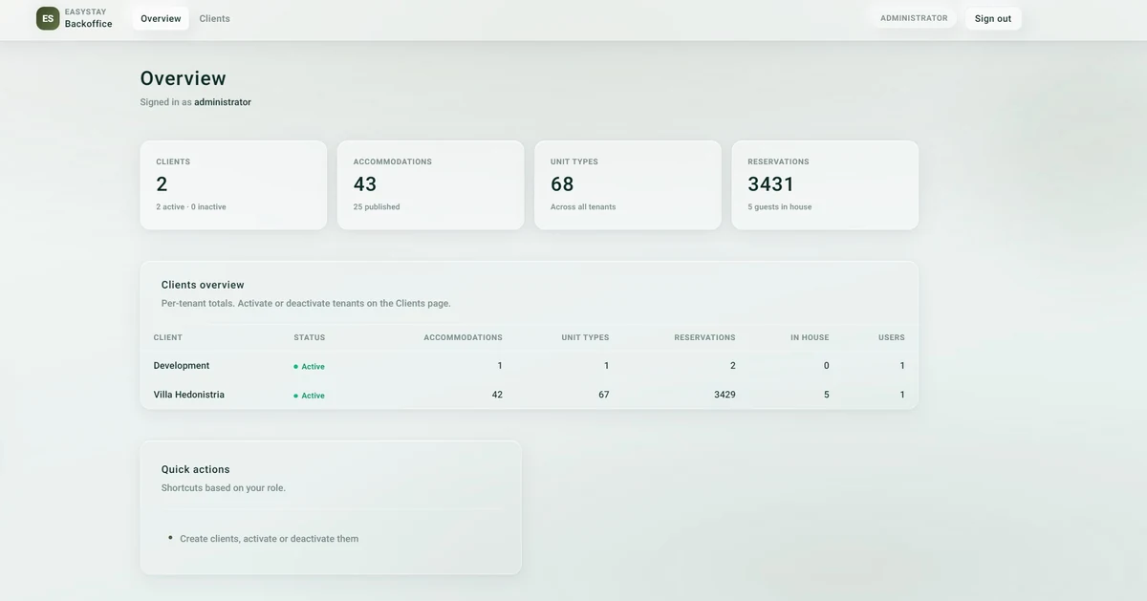
Task: Switch to the Clients tab
Action: coord(214,18)
